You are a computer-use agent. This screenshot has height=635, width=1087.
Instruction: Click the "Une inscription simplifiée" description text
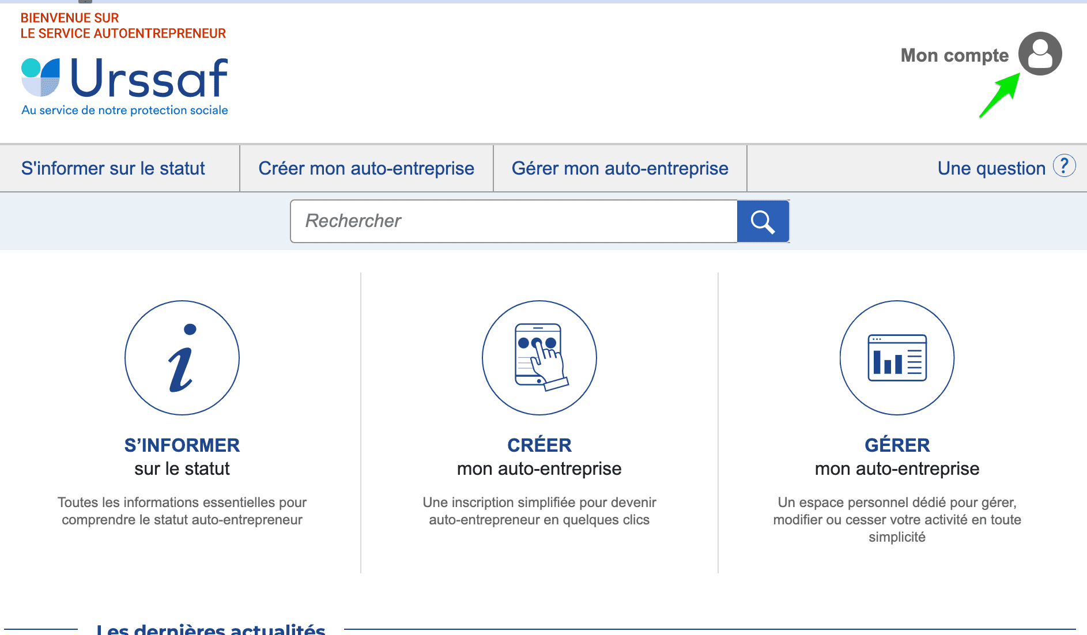tap(539, 511)
